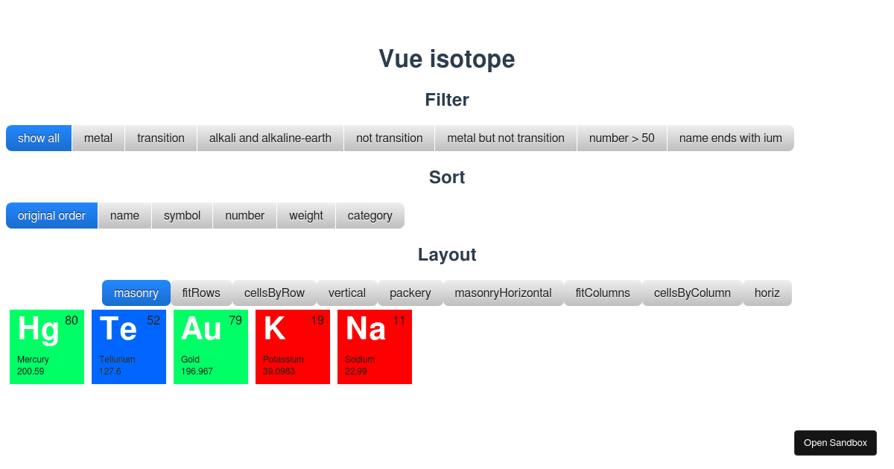Image resolution: width=894 pixels, height=469 pixels.
Task: Sort elements by weight
Action: 305,215
